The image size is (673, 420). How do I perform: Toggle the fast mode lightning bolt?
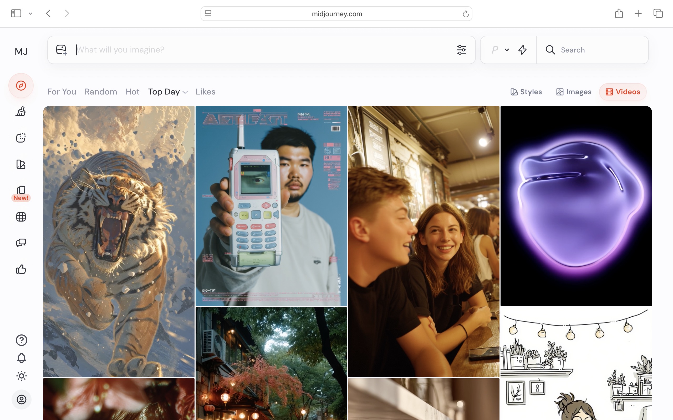pos(523,50)
